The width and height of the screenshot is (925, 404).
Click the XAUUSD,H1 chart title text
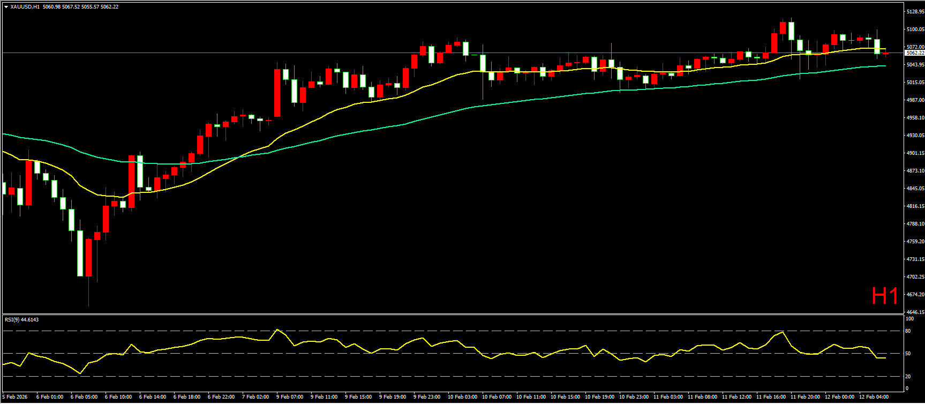(x=25, y=7)
